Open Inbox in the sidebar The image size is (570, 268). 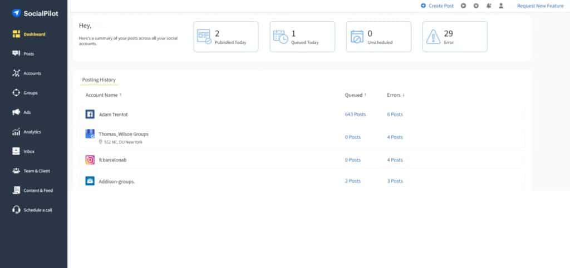pos(29,151)
